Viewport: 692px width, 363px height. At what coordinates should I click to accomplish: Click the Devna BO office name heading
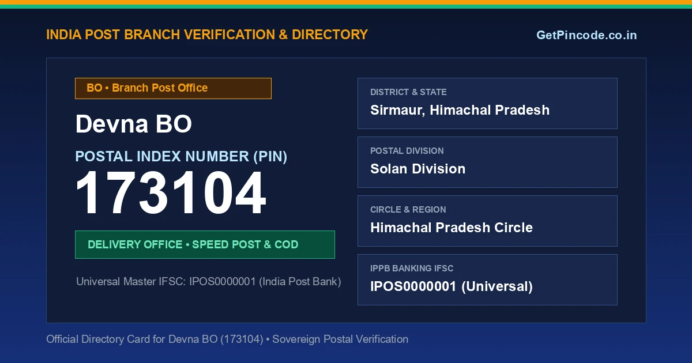click(x=133, y=124)
